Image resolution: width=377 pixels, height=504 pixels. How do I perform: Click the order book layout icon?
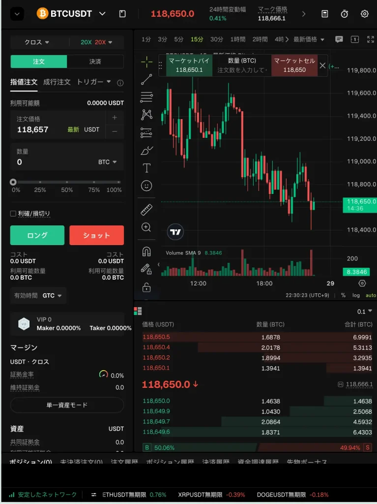click(x=138, y=311)
